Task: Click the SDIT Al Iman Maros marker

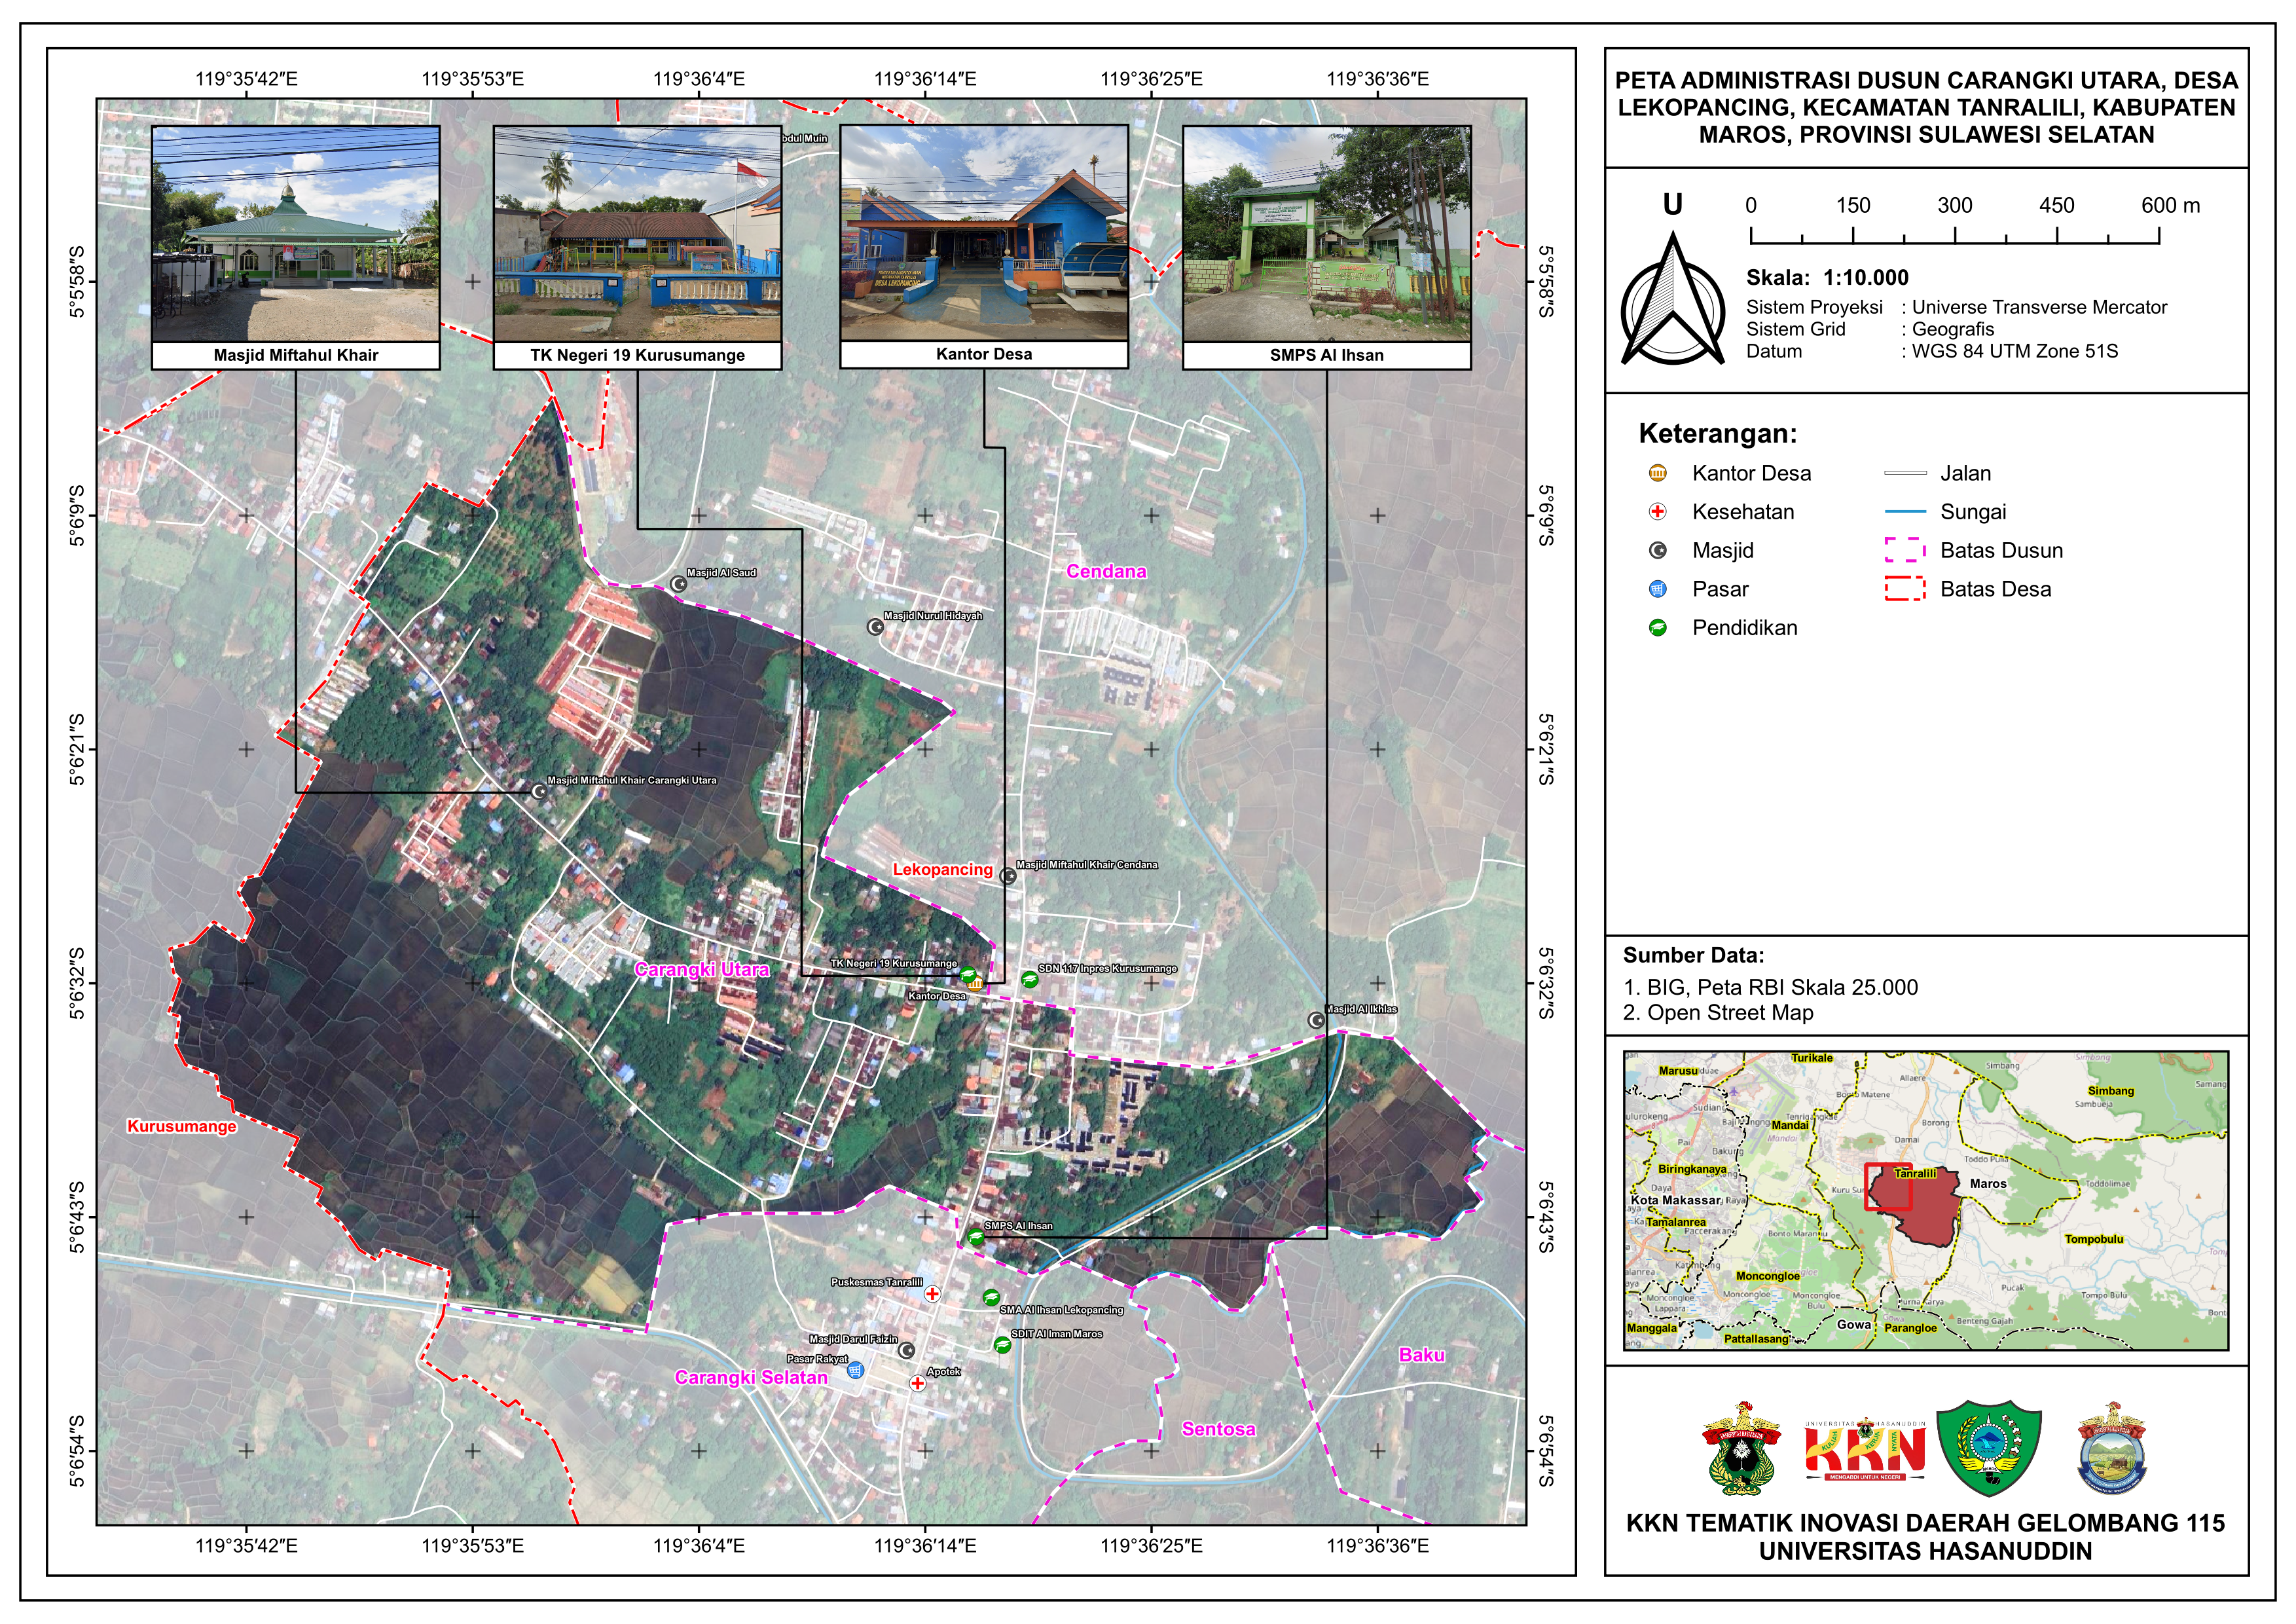Action: 1002,1345
